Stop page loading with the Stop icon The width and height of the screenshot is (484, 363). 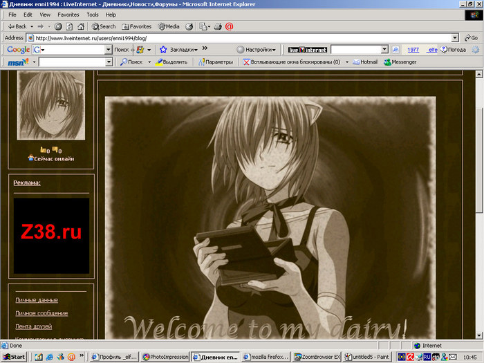click(58, 26)
